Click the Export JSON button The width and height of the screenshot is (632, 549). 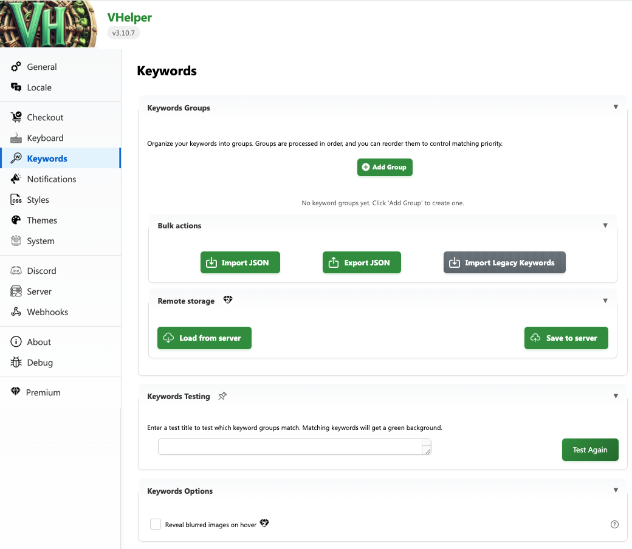362,262
